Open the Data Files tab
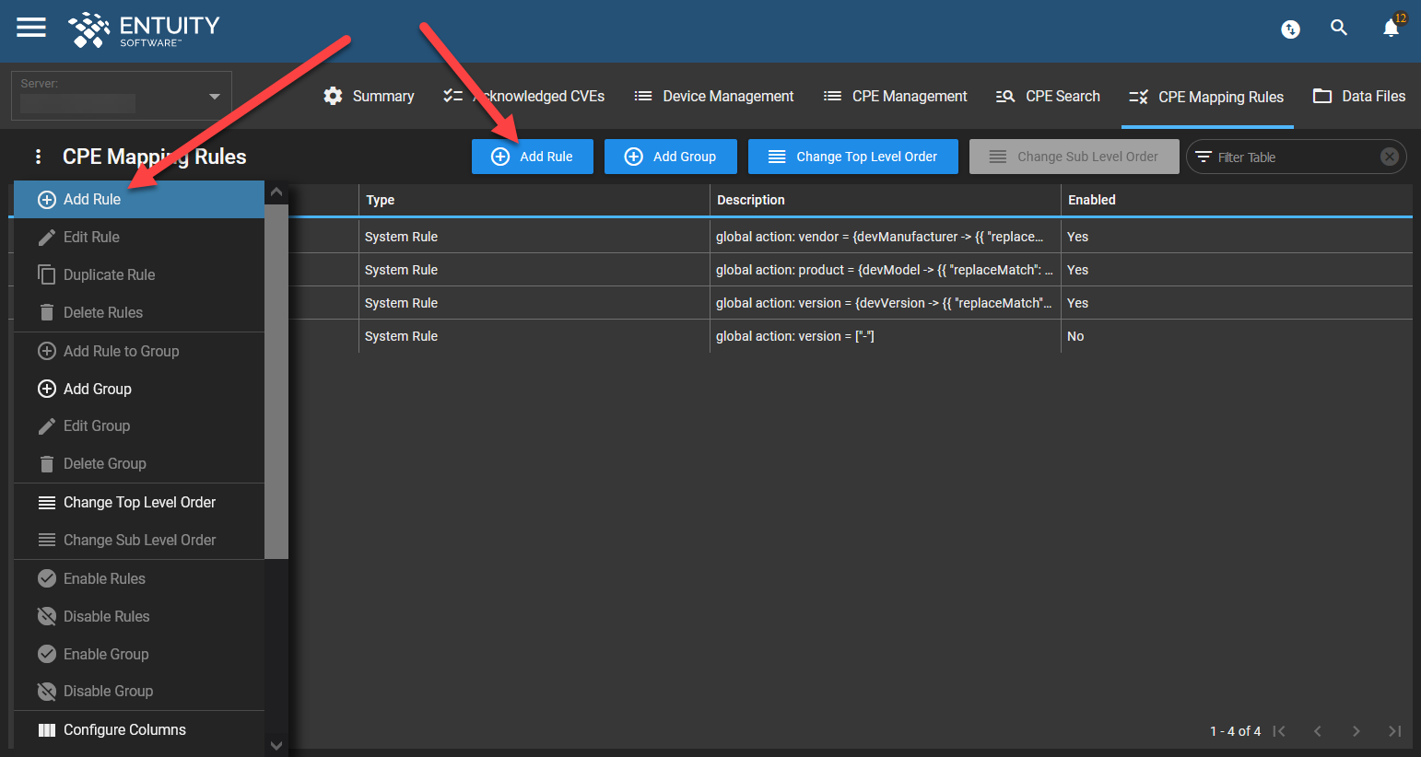 1359,96
